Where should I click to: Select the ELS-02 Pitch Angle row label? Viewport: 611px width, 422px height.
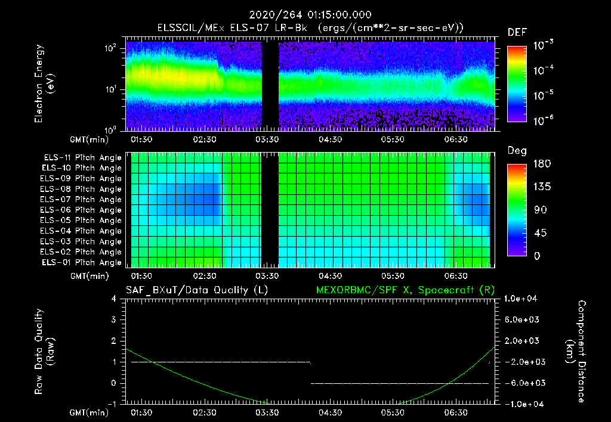tap(81, 252)
